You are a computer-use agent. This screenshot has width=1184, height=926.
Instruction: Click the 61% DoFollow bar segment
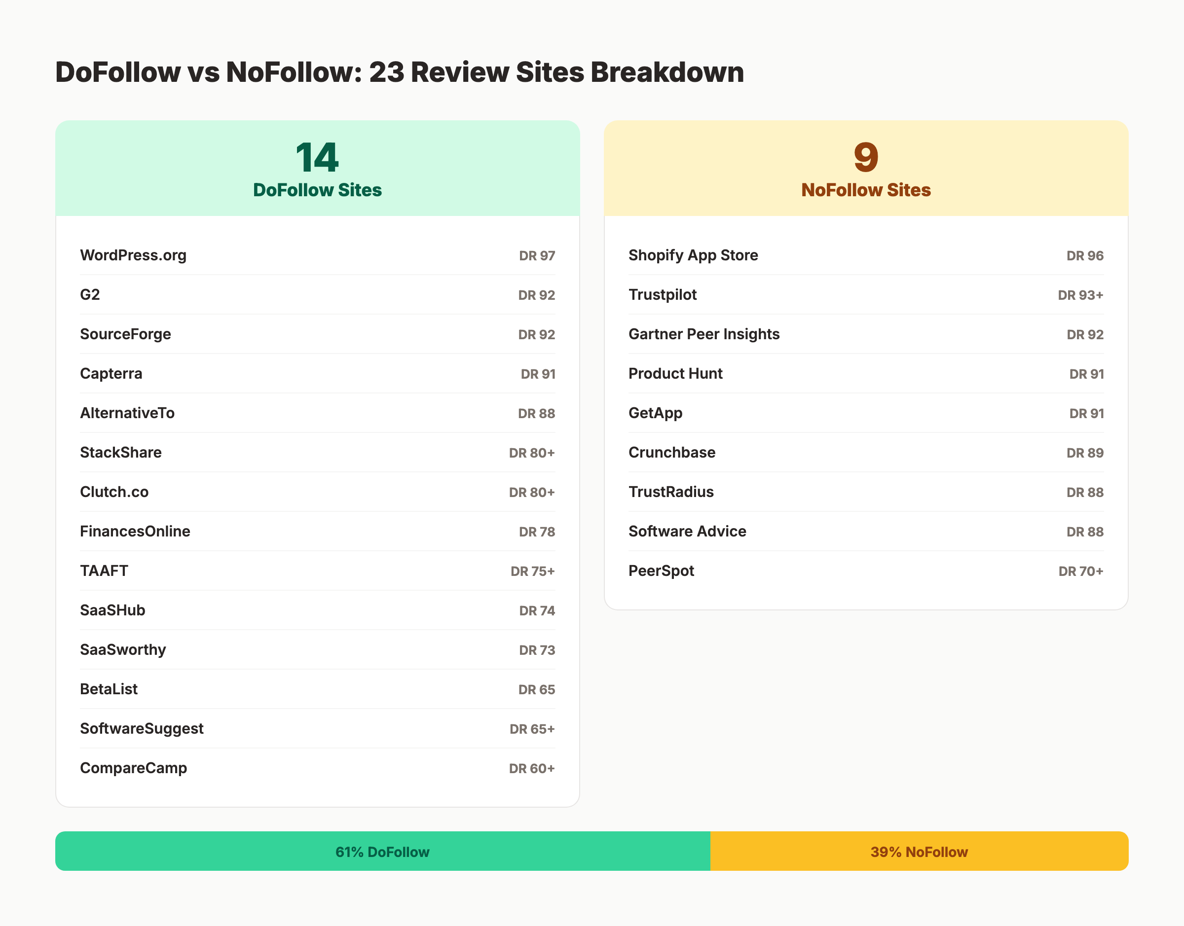382,851
